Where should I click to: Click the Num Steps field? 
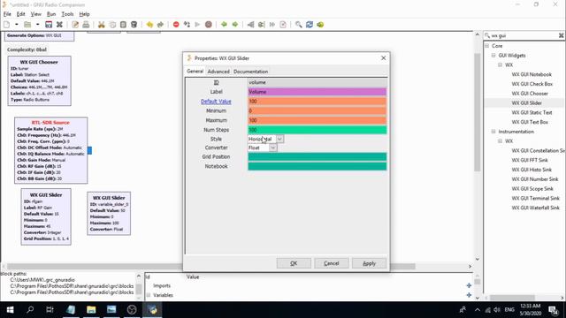(317, 130)
